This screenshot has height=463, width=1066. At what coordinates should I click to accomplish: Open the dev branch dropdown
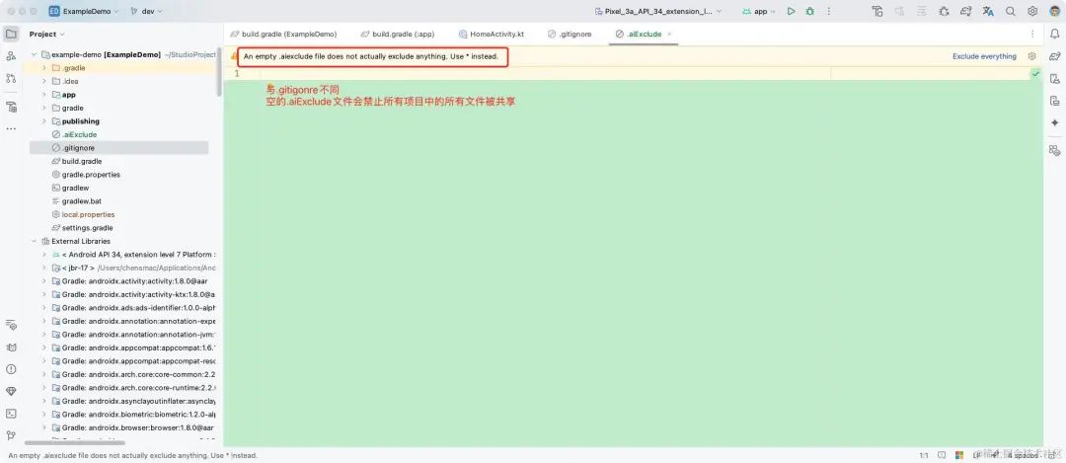click(x=145, y=12)
